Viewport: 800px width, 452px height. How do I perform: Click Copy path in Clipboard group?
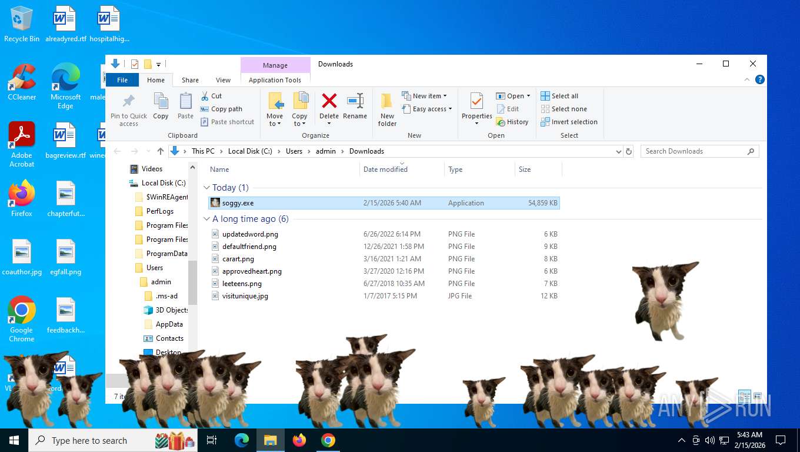(221, 109)
